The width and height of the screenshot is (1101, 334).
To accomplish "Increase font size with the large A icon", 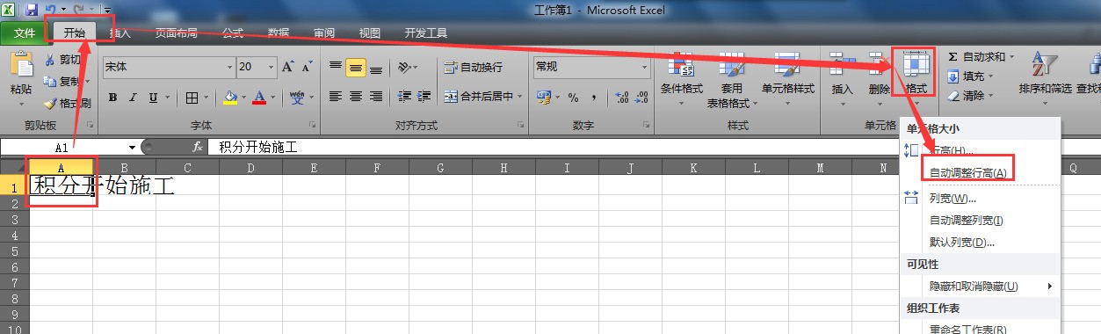I will [x=287, y=67].
